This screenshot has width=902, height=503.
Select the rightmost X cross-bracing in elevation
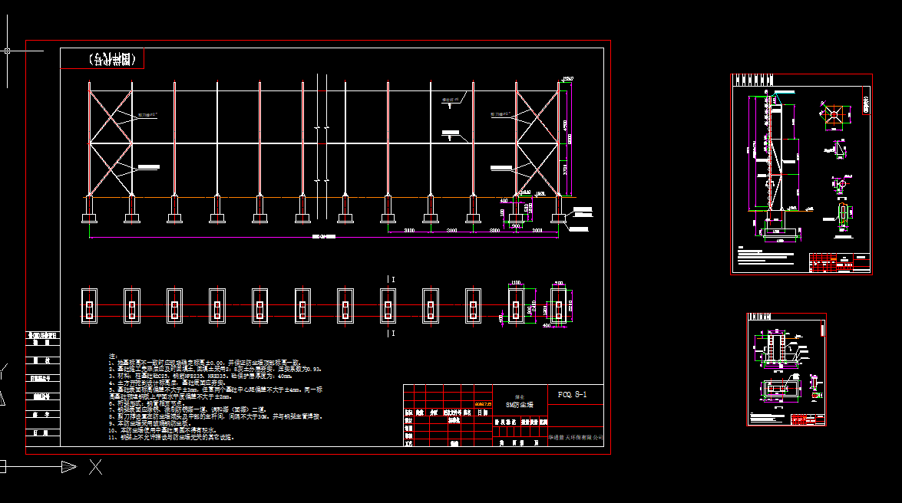(537, 143)
